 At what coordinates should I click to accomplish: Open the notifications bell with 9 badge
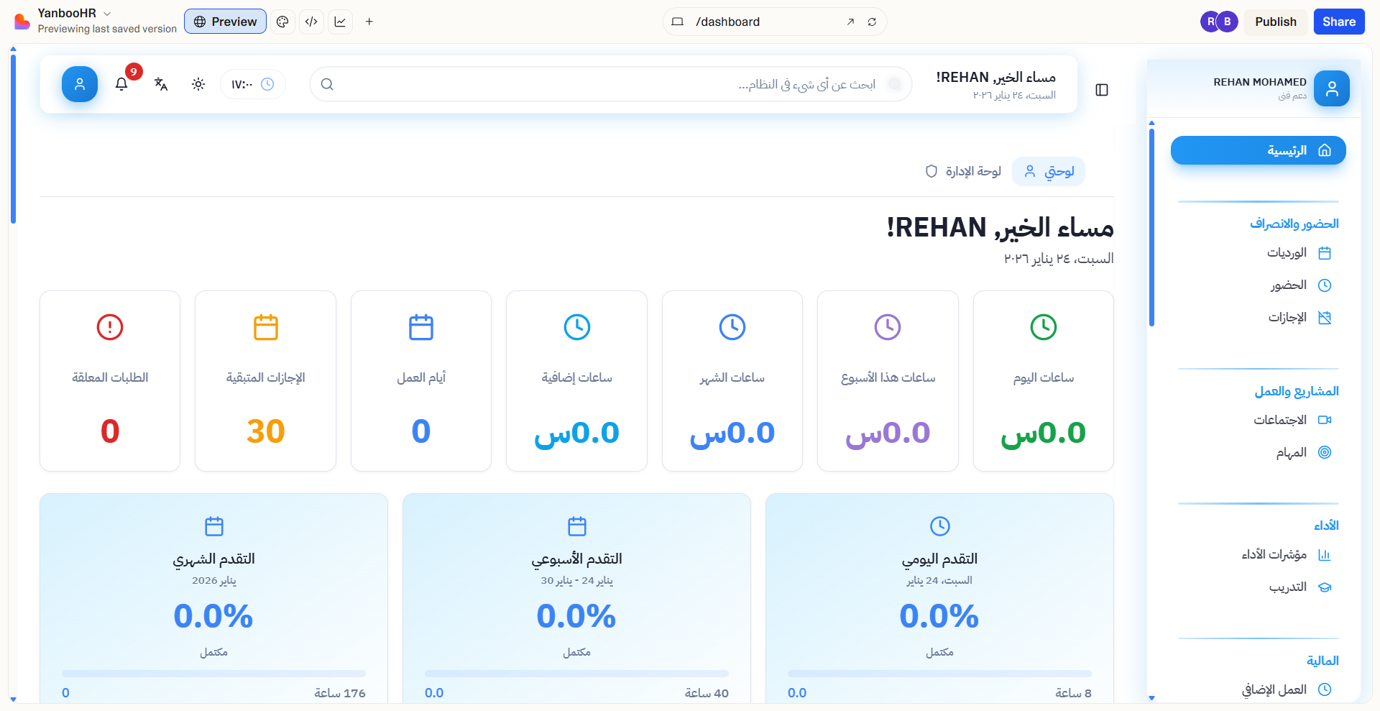pyautogui.click(x=121, y=84)
